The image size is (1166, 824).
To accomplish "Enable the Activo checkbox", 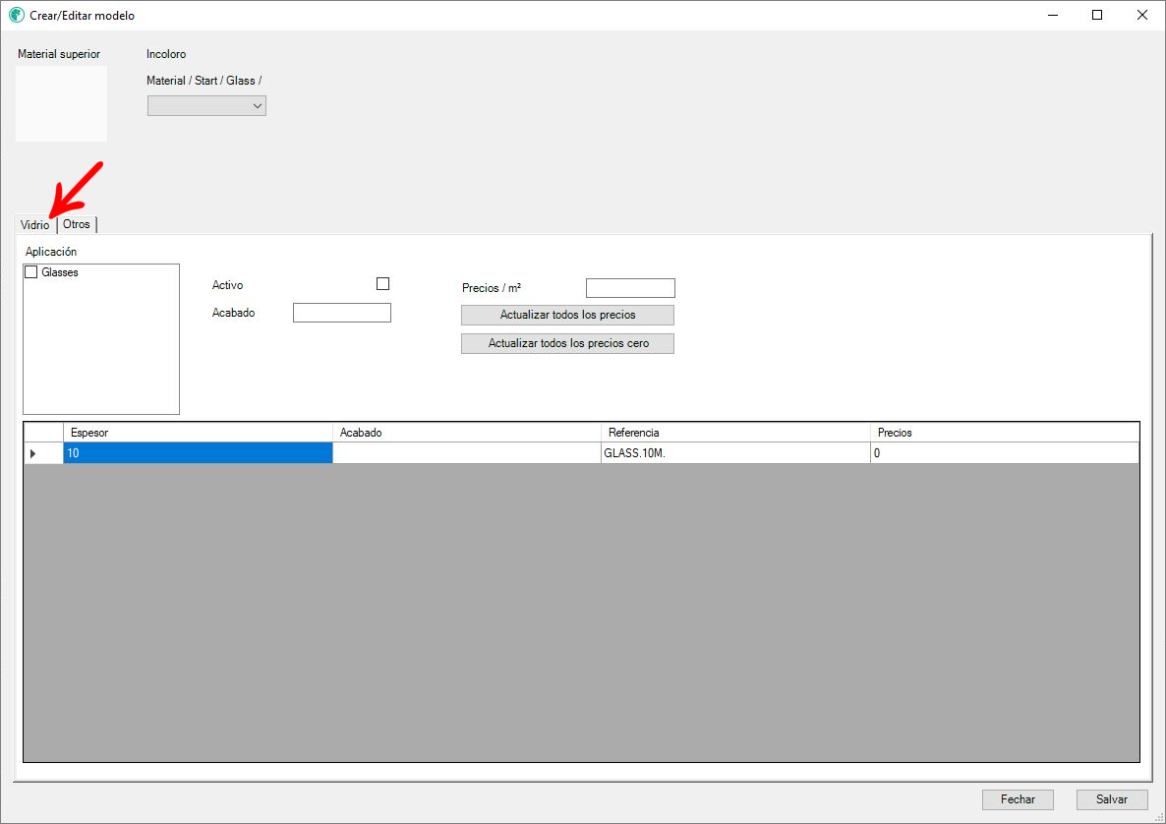I will 383,283.
